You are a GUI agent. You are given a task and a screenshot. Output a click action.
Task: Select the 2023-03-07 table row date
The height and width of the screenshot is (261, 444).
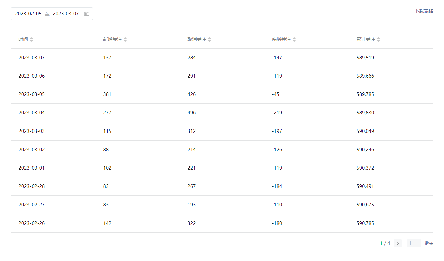(x=31, y=58)
